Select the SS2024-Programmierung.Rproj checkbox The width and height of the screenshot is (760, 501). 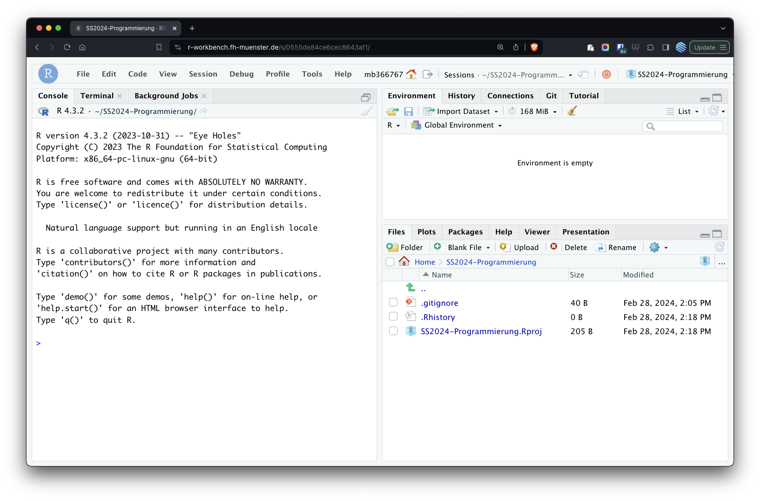[393, 331]
